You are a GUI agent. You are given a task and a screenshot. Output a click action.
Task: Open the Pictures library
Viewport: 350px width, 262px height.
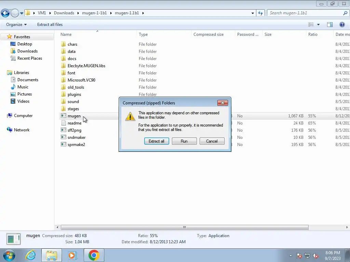pyautogui.click(x=25, y=94)
